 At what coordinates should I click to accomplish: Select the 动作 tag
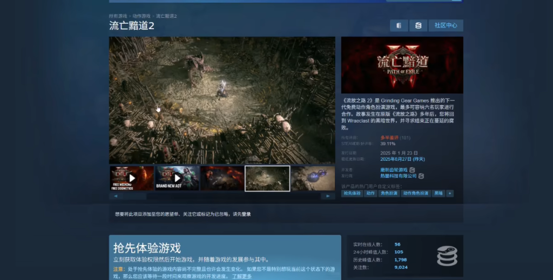coord(370,193)
